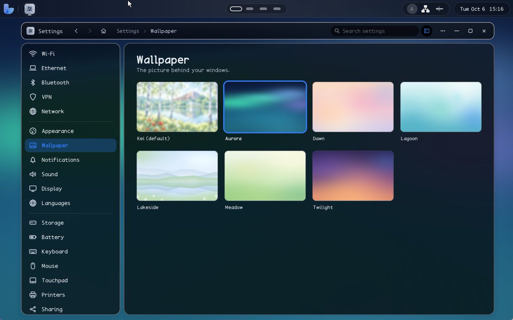Click the tray icon beside network indicator
The height and width of the screenshot is (320, 513).
coord(439,9)
